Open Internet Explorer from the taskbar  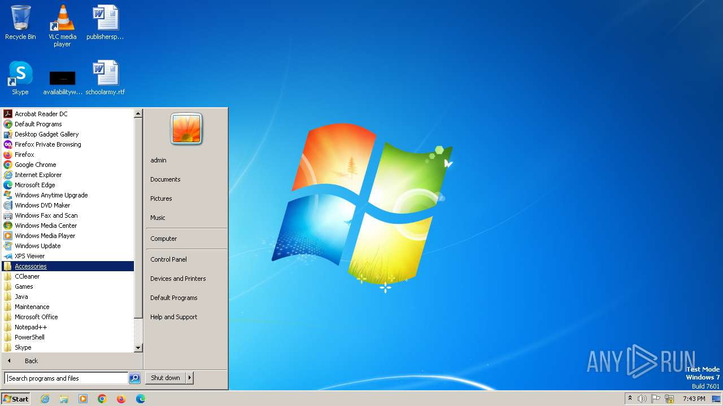tap(45, 399)
